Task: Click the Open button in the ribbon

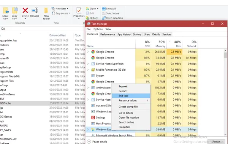Action: 92,9
